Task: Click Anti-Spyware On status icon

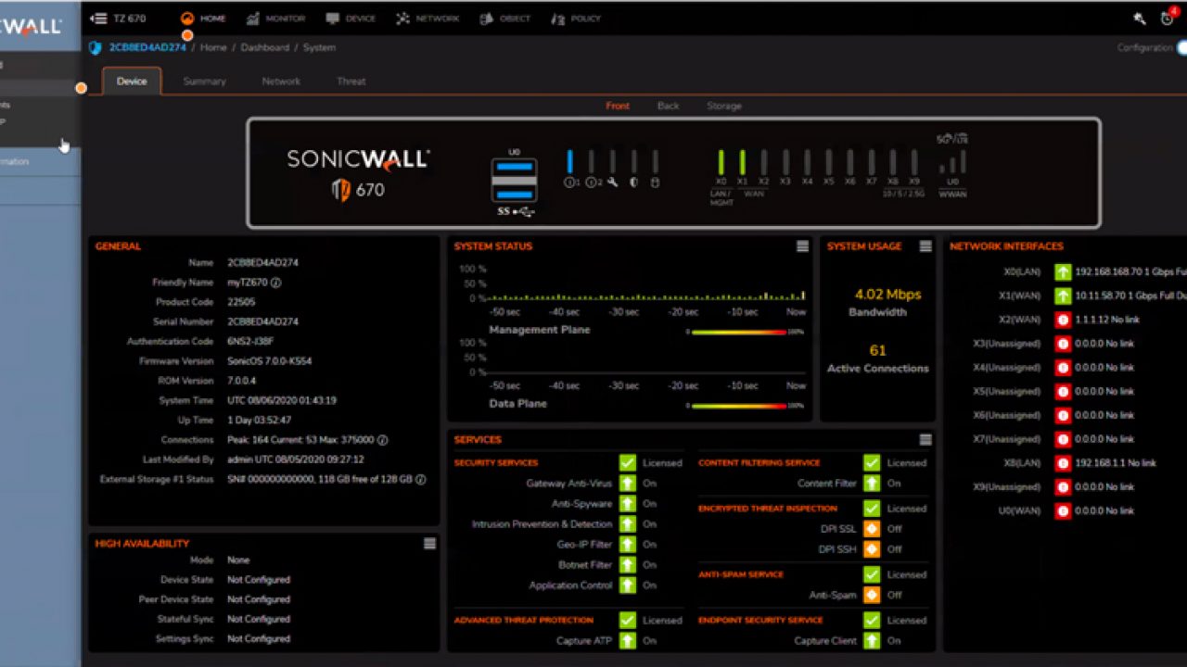Action: click(x=628, y=504)
